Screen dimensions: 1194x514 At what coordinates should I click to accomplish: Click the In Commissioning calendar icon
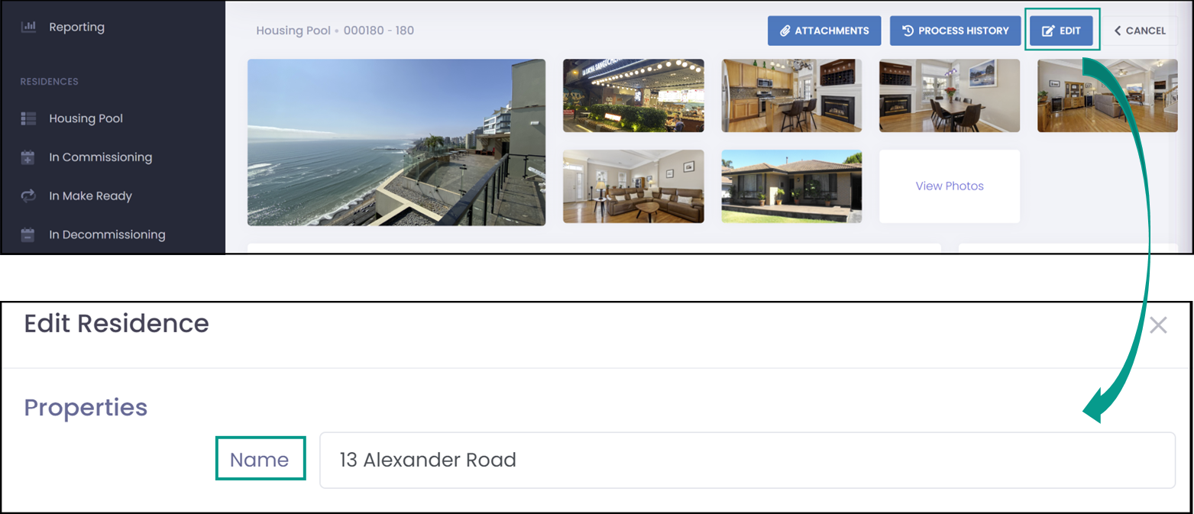coord(28,157)
